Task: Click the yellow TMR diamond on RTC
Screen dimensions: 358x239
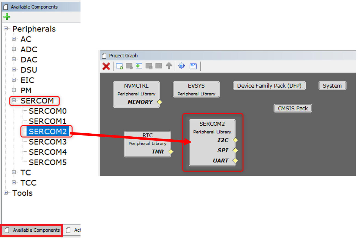Action: pos(171,152)
